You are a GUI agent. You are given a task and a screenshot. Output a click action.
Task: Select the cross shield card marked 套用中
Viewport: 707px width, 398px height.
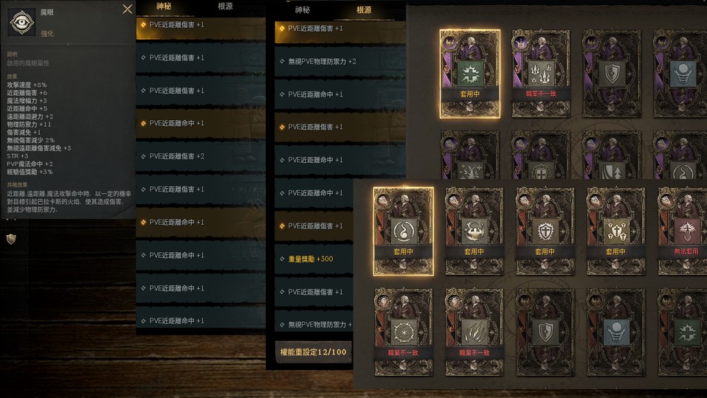click(x=545, y=231)
